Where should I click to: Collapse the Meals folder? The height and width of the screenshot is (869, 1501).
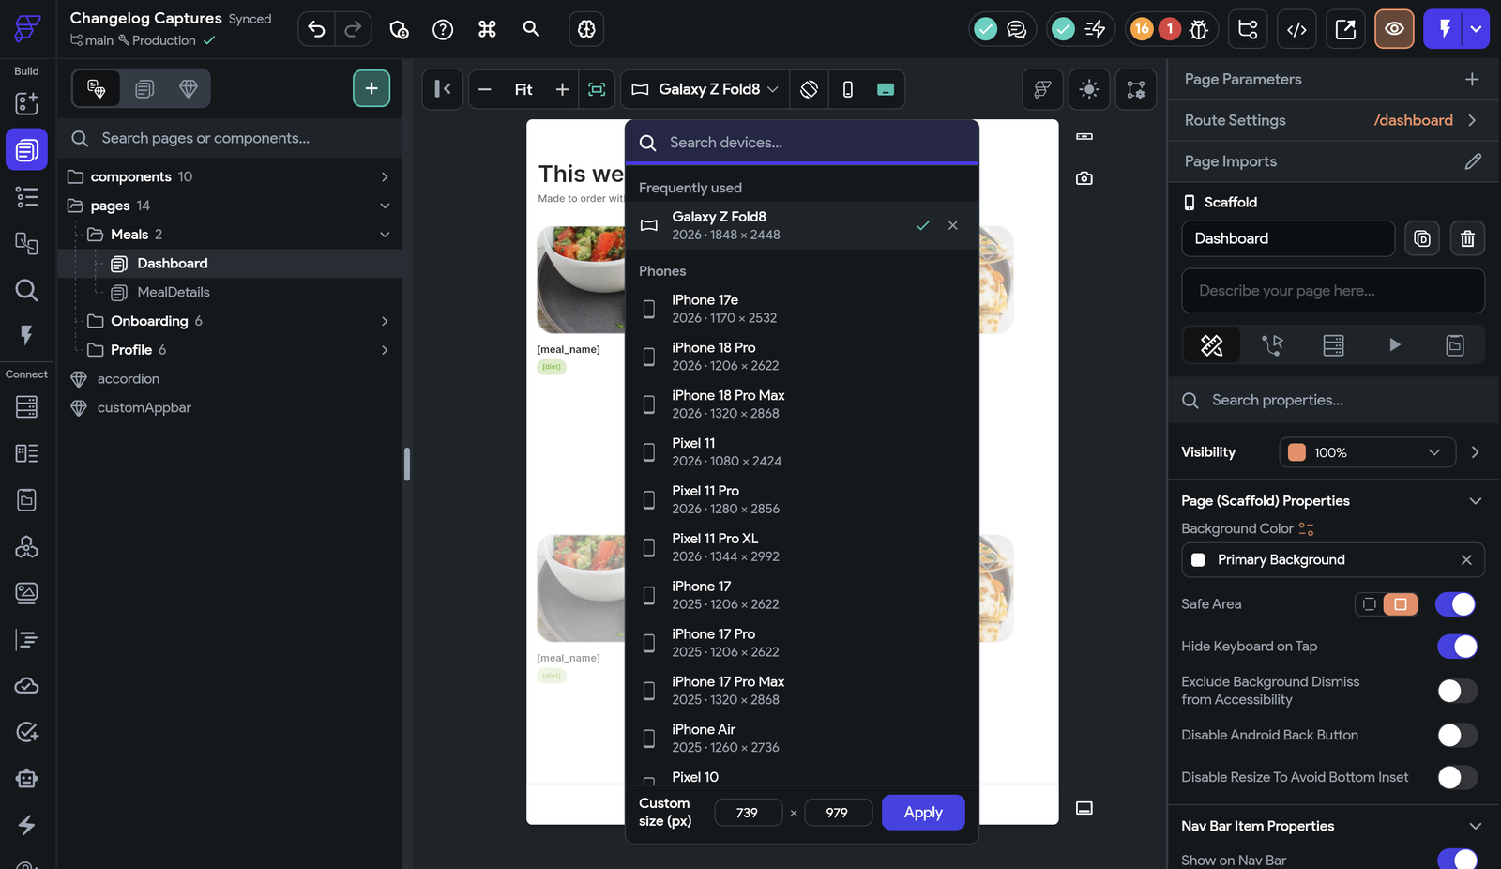(x=385, y=235)
